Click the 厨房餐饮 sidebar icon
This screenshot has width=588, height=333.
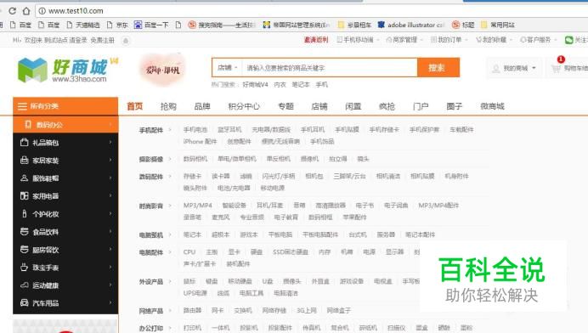25,250
